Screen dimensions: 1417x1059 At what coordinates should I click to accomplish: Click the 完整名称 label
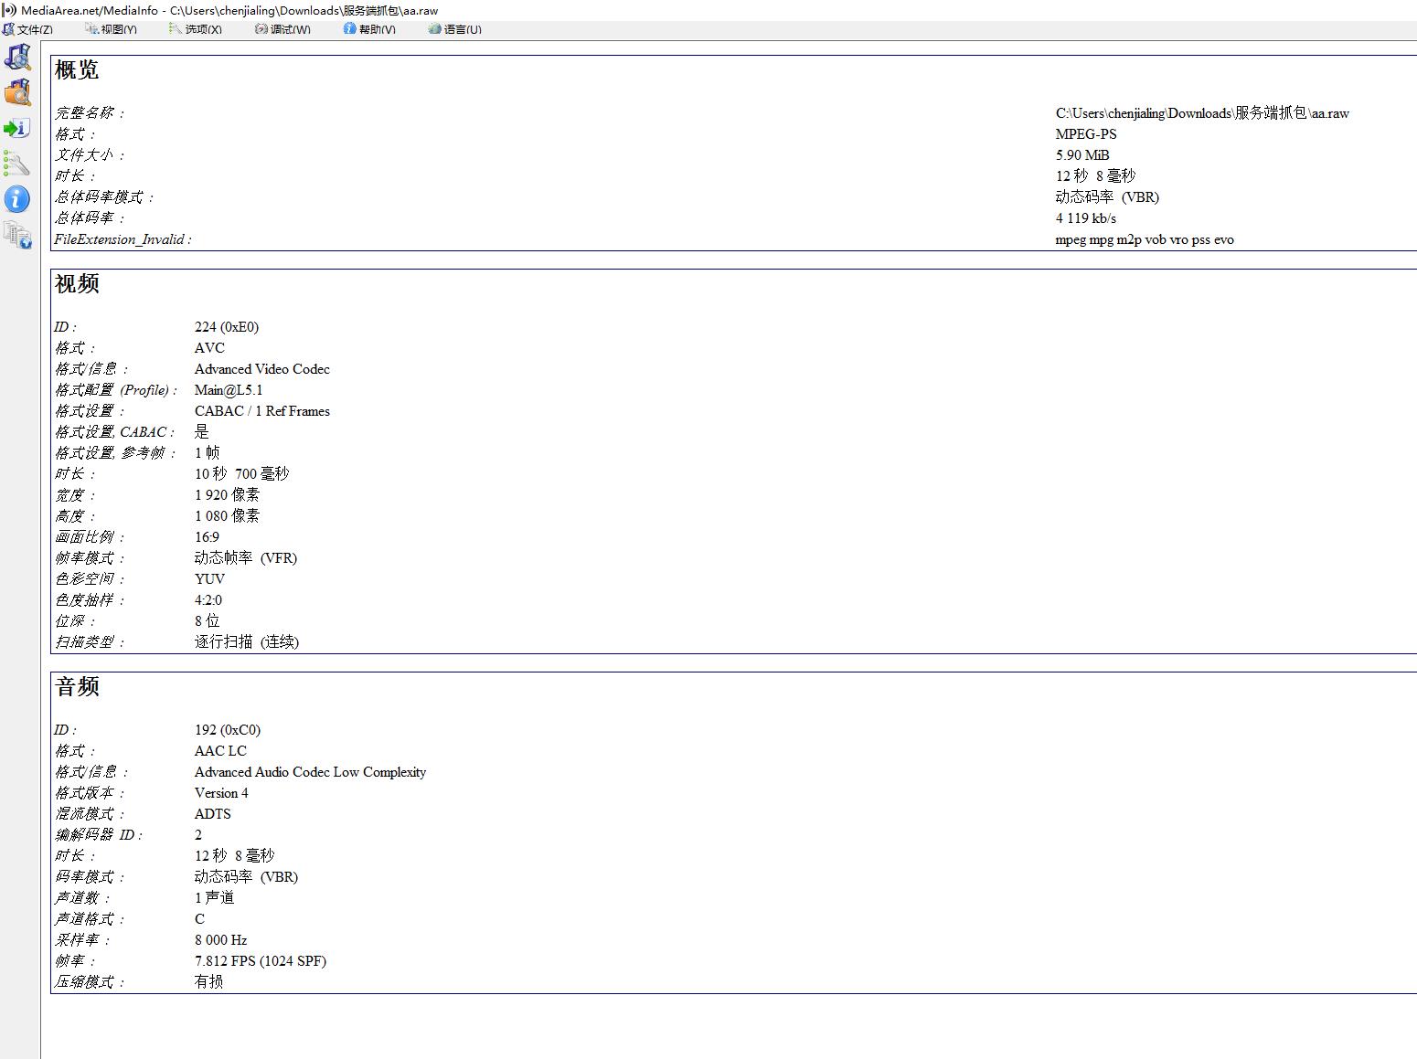point(90,113)
